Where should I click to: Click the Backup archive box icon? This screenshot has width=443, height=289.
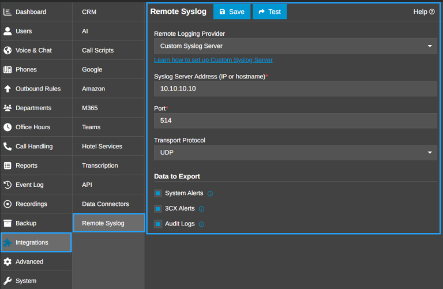7,223
